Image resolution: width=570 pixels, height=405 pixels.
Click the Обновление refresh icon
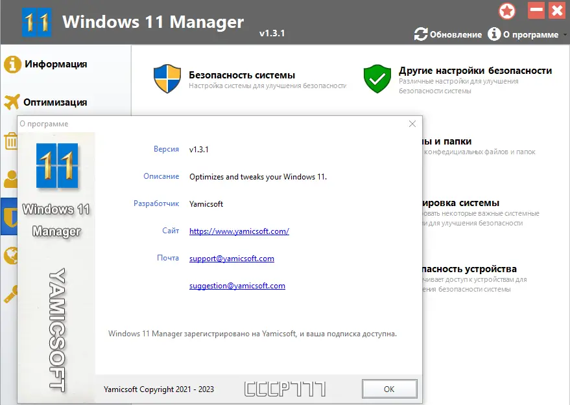tap(421, 34)
